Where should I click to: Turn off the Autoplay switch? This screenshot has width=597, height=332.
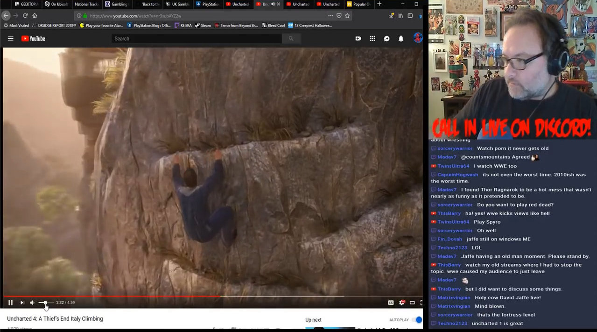point(417,320)
